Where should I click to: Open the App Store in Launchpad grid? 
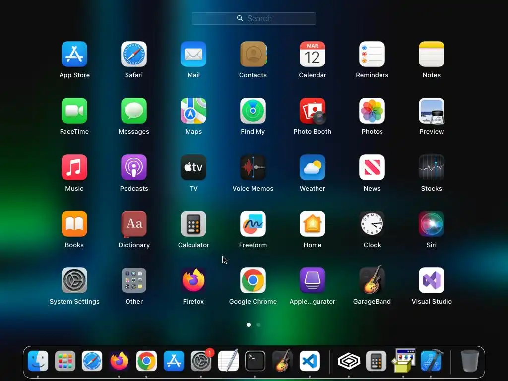click(x=74, y=54)
